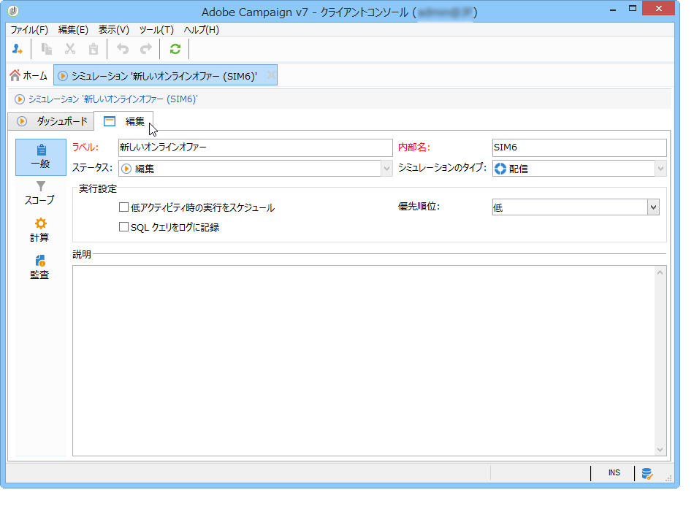Open the 監査 audit section
Image resolution: width=694 pixels, height=506 pixels.
coord(40,267)
